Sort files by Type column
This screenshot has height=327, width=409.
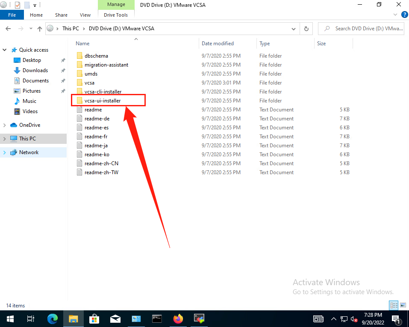pos(265,44)
